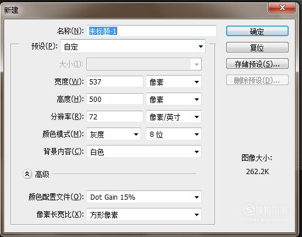
Task: Click the 262.2K image size value
Action: click(x=258, y=172)
